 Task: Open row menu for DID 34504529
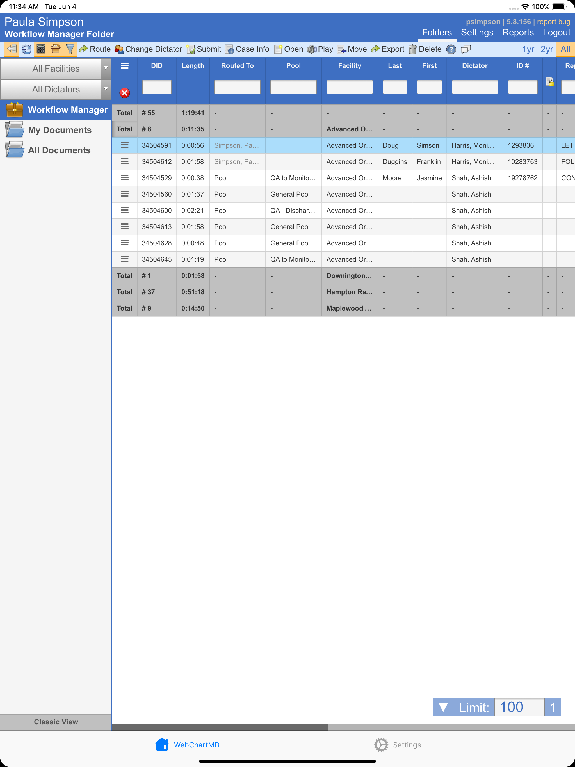coord(124,178)
